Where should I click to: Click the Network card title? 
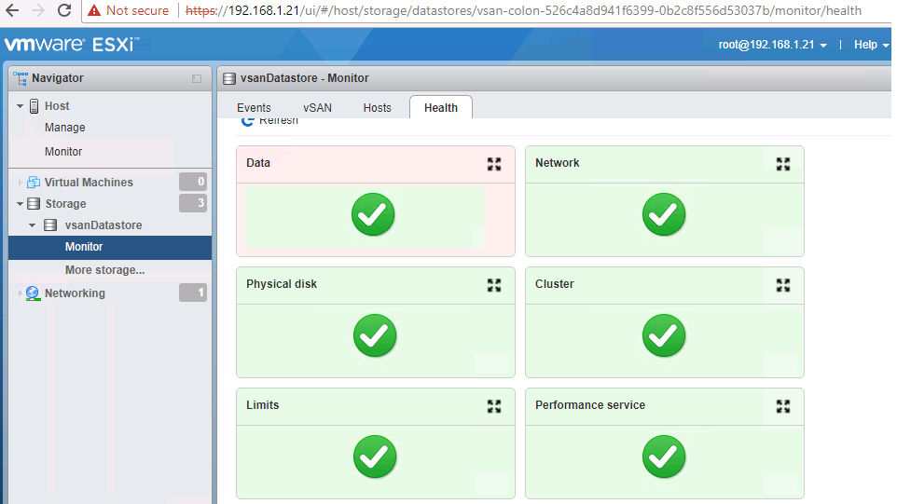click(558, 163)
